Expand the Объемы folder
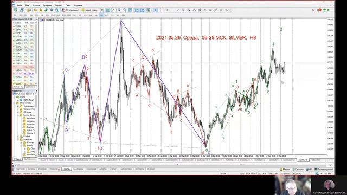Image resolution: width=347 pixels, height=195 pixels. click(x=18, y=112)
